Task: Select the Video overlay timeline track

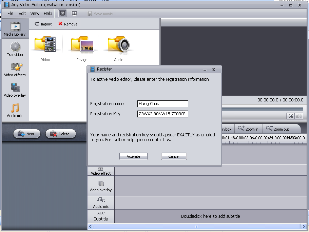Action: pyautogui.click(x=101, y=186)
